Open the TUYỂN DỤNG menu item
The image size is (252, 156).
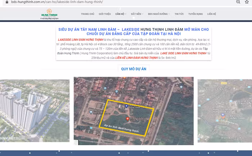click(195, 14)
